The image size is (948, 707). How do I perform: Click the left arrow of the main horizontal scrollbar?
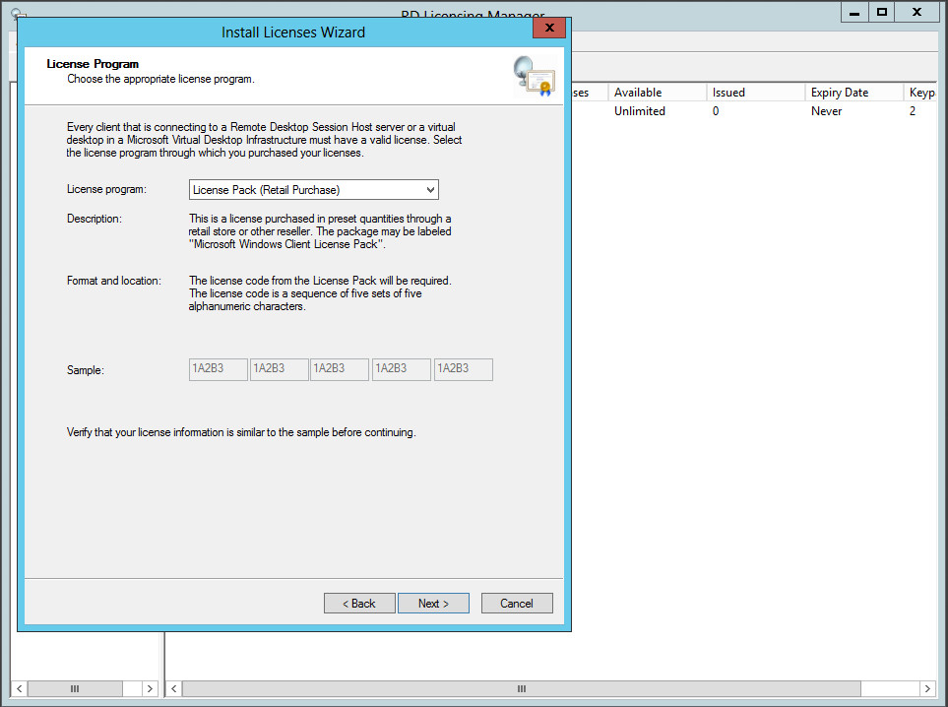pos(174,689)
